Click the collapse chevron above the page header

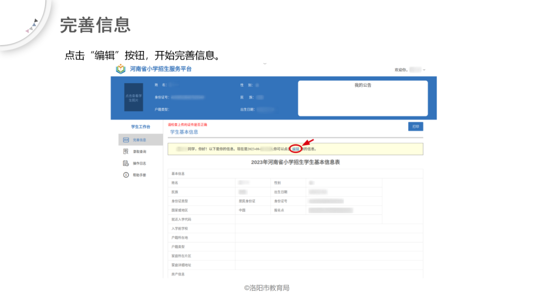point(266,63)
